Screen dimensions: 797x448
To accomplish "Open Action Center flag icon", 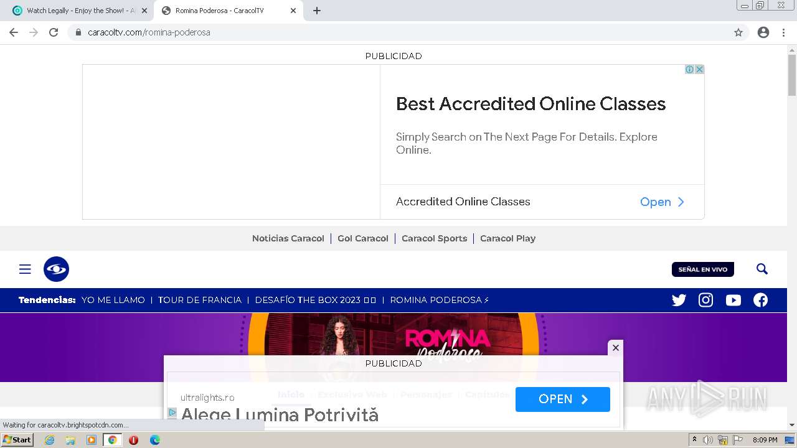I will [738, 440].
